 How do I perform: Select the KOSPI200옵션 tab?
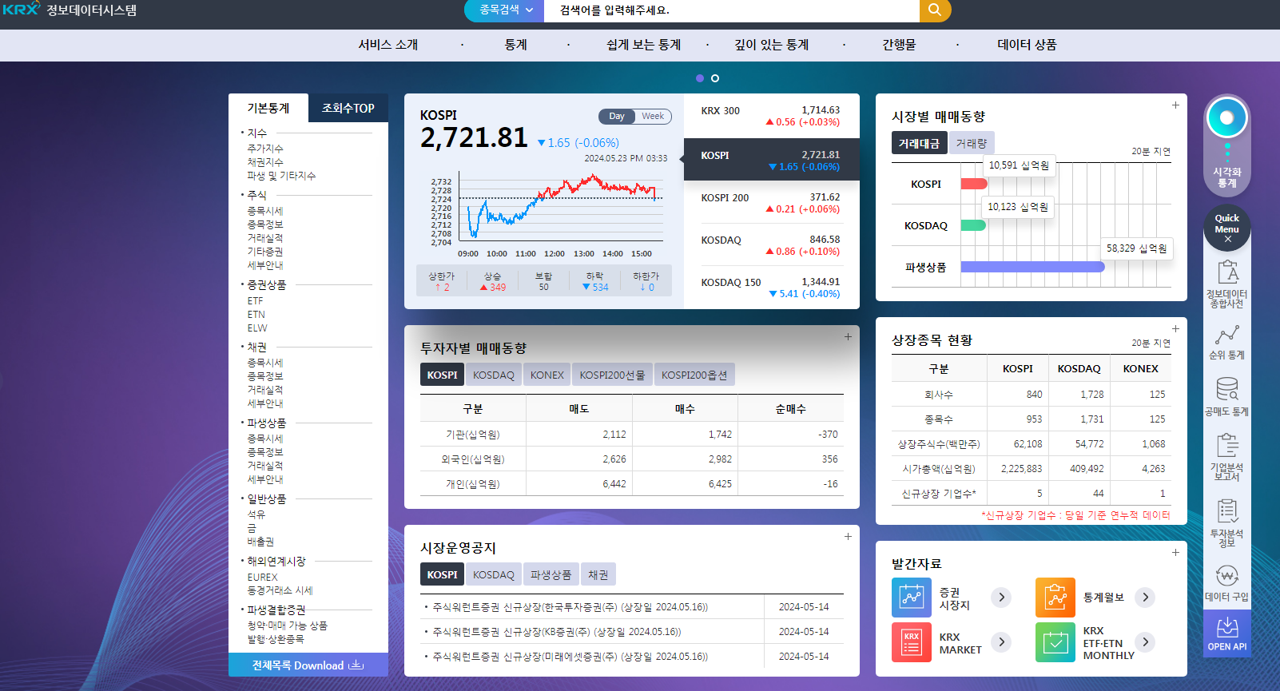pos(694,375)
